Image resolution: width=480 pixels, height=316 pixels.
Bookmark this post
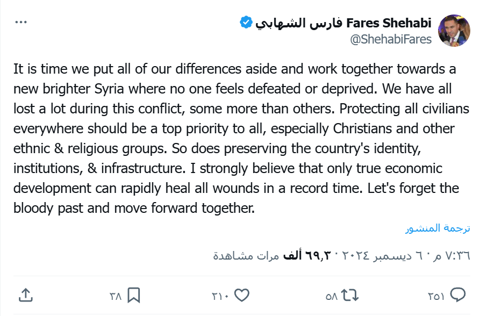pos(134,295)
